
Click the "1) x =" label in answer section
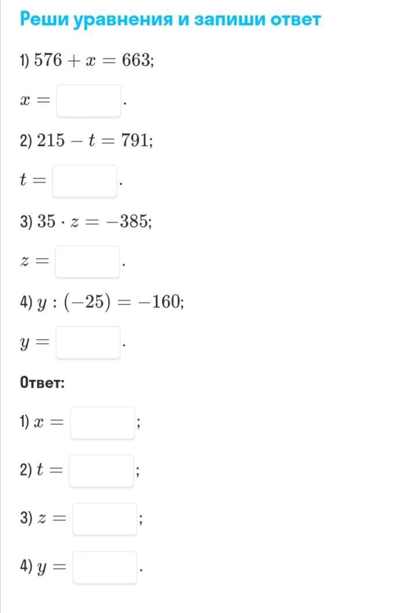click(41, 423)
